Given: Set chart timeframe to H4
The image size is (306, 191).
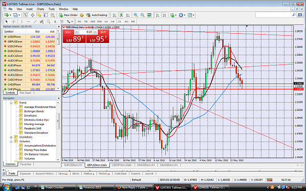Looking at the screenshot, I should point(113,21).
